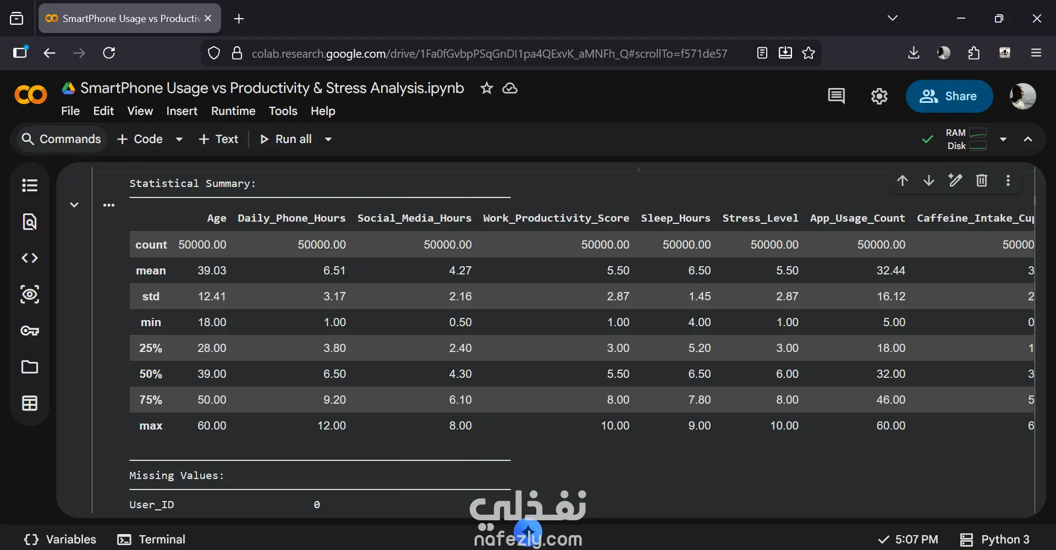The image size is (1056, 550).
Task: Open the Tools menu
Action: pyautogui.click(x=283, y=111)
